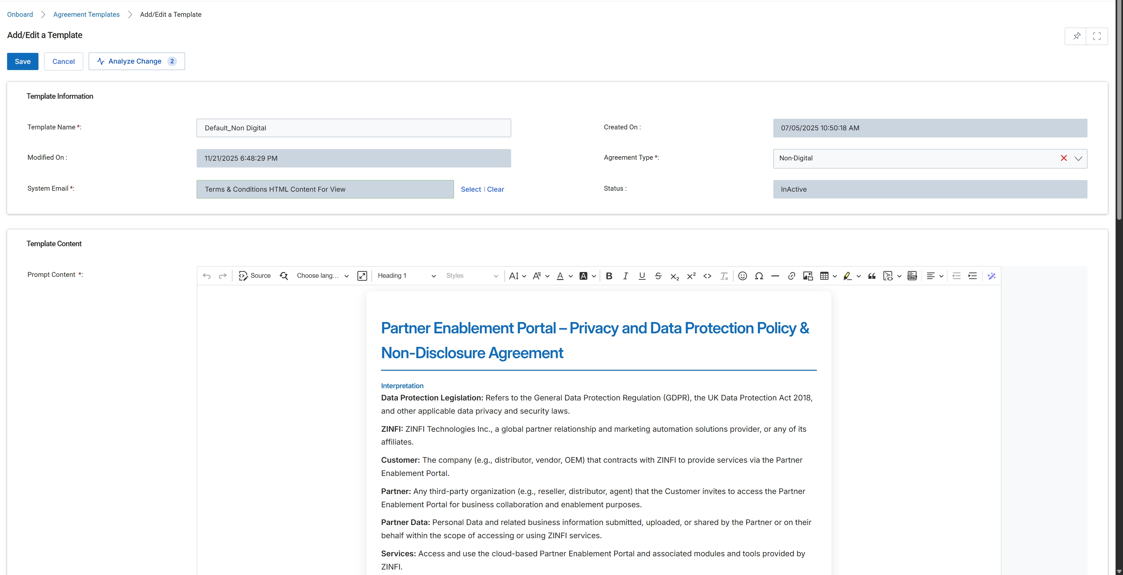Insert a block quote
1123x575 pixels.
pos(872,276)
